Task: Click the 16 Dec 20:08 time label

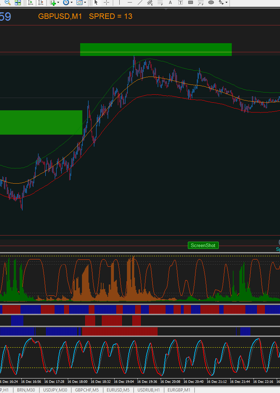Action: click(x=170, y=381)
